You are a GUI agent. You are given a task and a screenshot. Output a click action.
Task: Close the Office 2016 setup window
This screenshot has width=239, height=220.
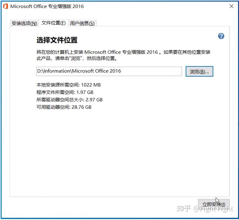tap(231, 6)
